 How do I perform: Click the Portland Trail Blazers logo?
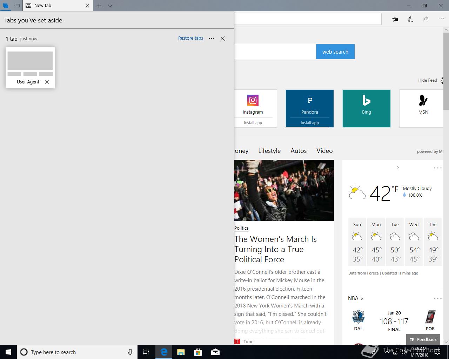click(x=430, y=317)
